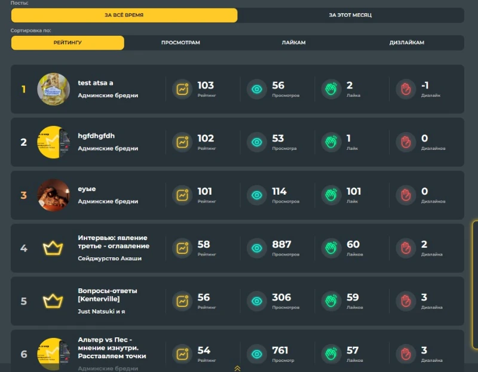Click the likes clap icon for «hgfdhgfdh»

331,142
